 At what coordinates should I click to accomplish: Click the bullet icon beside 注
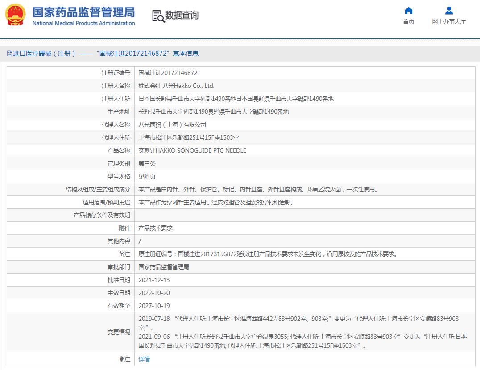121,359
